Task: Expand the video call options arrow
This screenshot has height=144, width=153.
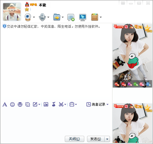Action: pyautogui.click(x=34, y=17)
